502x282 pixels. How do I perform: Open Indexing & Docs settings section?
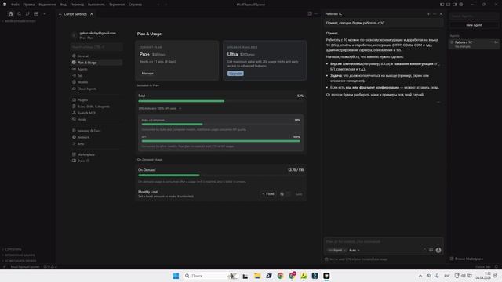(x=96, y=131)
